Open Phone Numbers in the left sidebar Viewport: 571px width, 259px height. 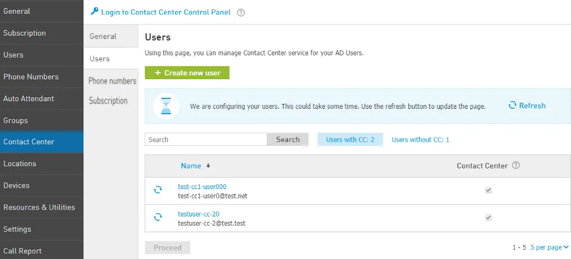coord(41,77)
